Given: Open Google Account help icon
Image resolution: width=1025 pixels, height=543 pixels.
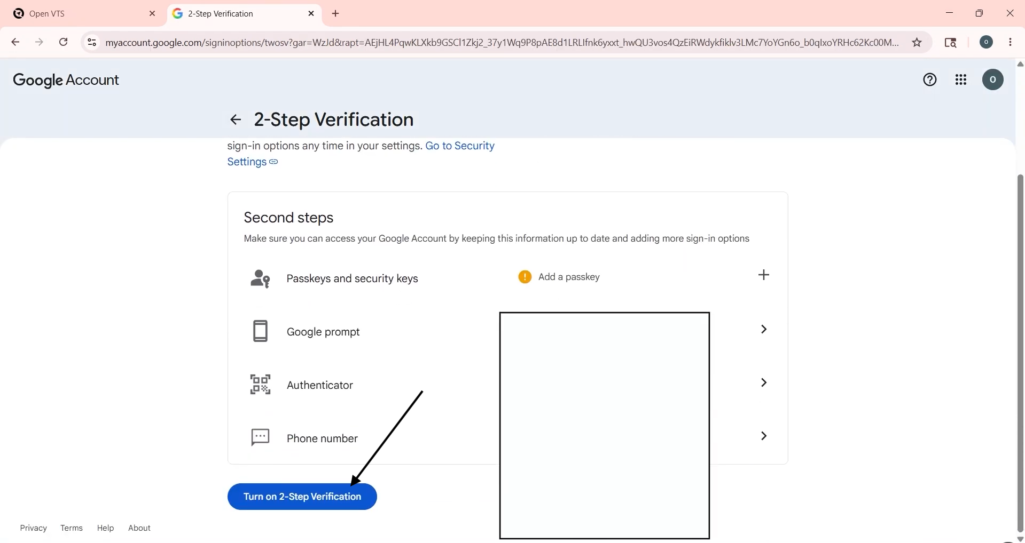Looking at the screenshot, I should pos(930,81).
